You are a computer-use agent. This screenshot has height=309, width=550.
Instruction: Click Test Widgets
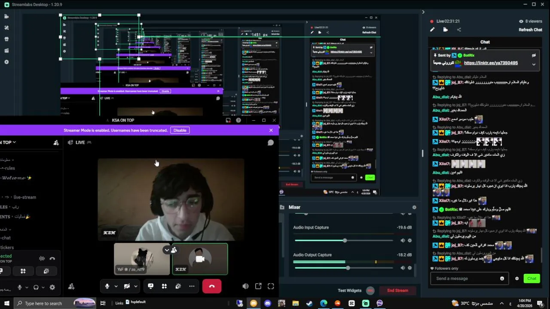(x=349, y=291)
